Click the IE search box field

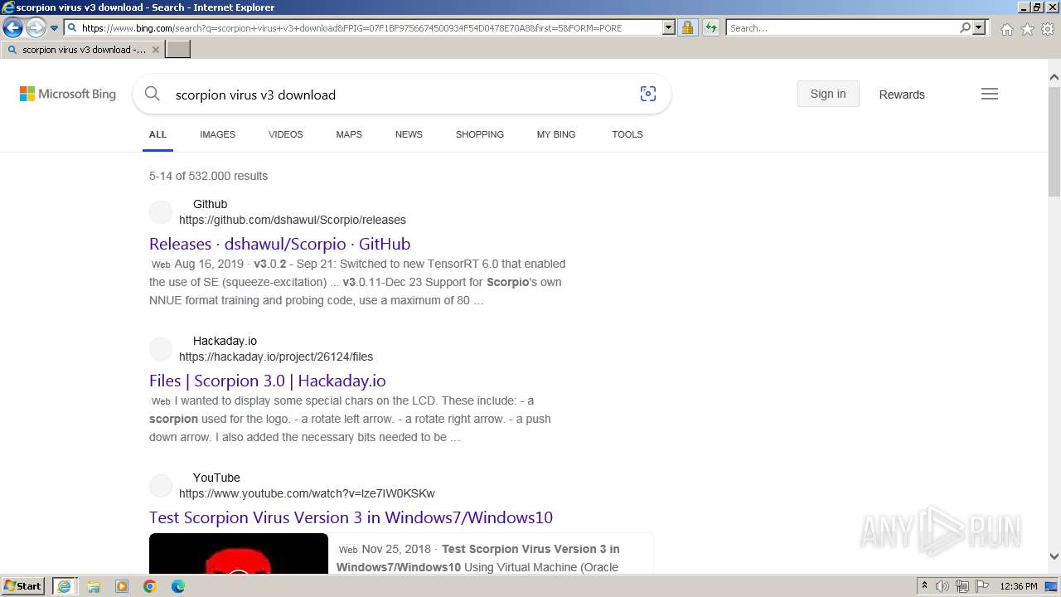pos(841,28)
